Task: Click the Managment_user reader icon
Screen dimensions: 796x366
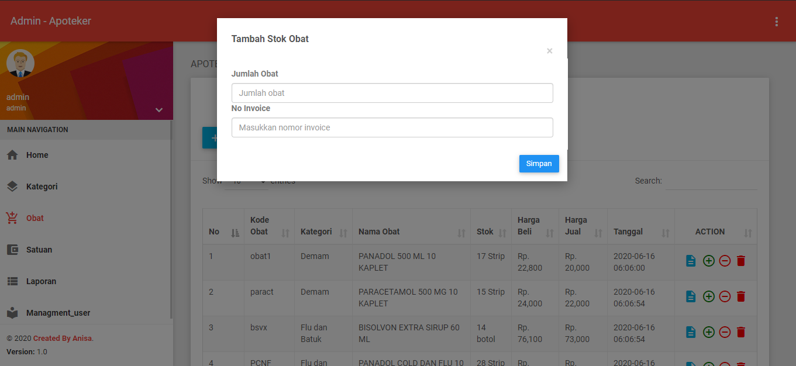Action: (x=12, y=313)
